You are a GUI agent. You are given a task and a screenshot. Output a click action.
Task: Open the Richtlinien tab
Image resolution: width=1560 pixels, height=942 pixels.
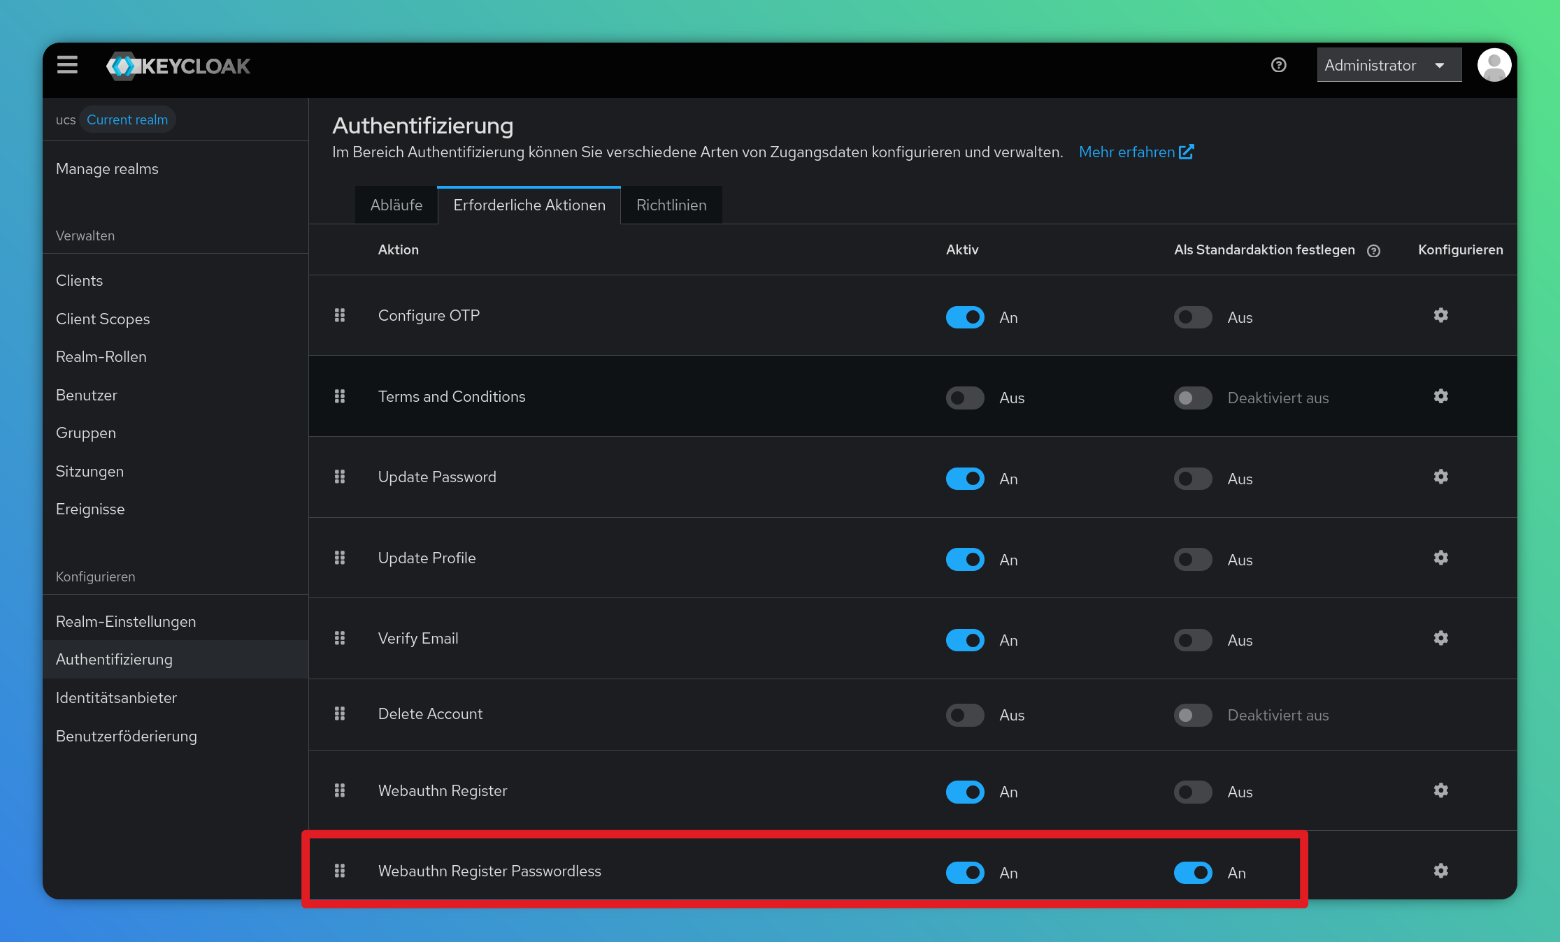pyautogui.click(x=671, y=205)
